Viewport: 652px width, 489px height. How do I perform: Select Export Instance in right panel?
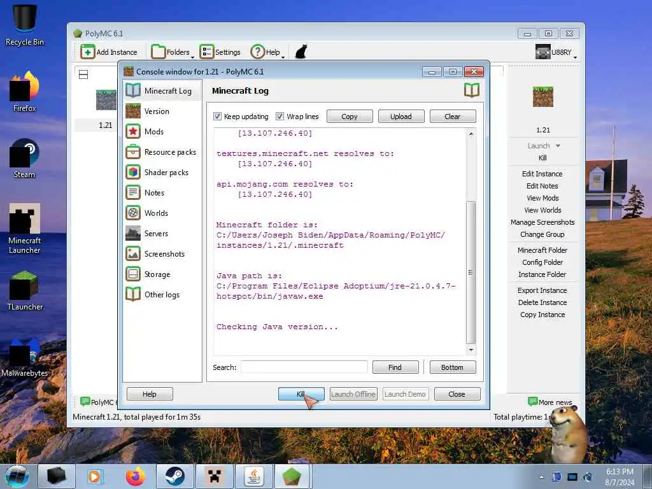tap(542, 290)
